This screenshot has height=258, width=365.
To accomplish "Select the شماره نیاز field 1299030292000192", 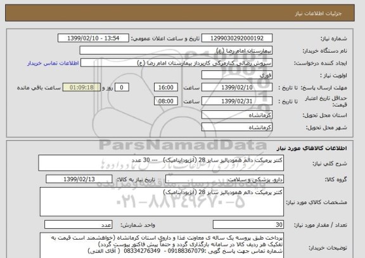I will (237, 38).
